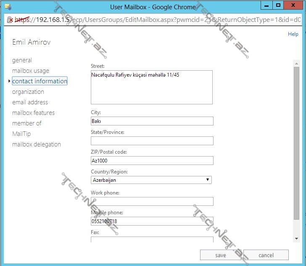The height and width of the screenshot is (266, 306).
Task: Click the mail icon in title bar
Action: coord(7,6)
